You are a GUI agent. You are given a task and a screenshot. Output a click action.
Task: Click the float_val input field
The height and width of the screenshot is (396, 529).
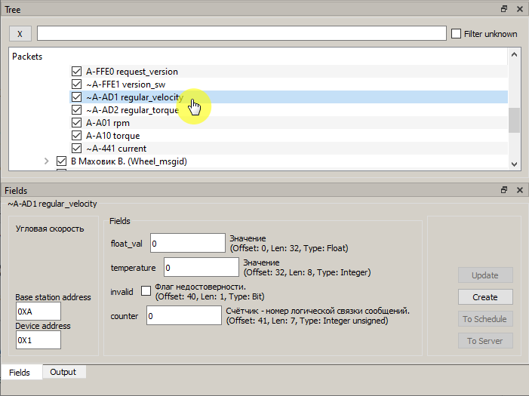[187, 243]
